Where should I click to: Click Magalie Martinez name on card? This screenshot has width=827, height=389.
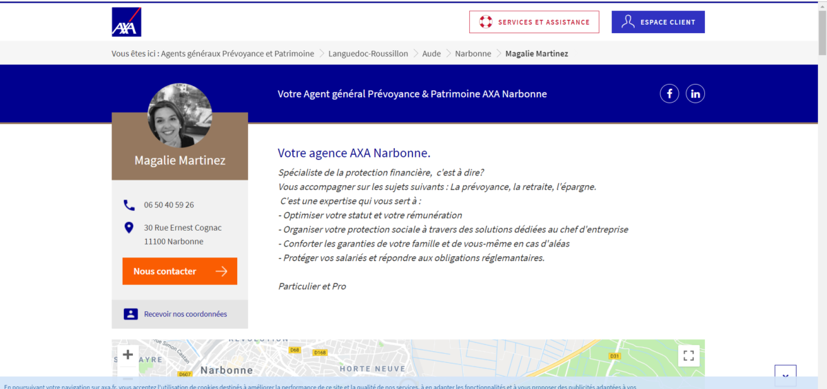click(180, 160)
